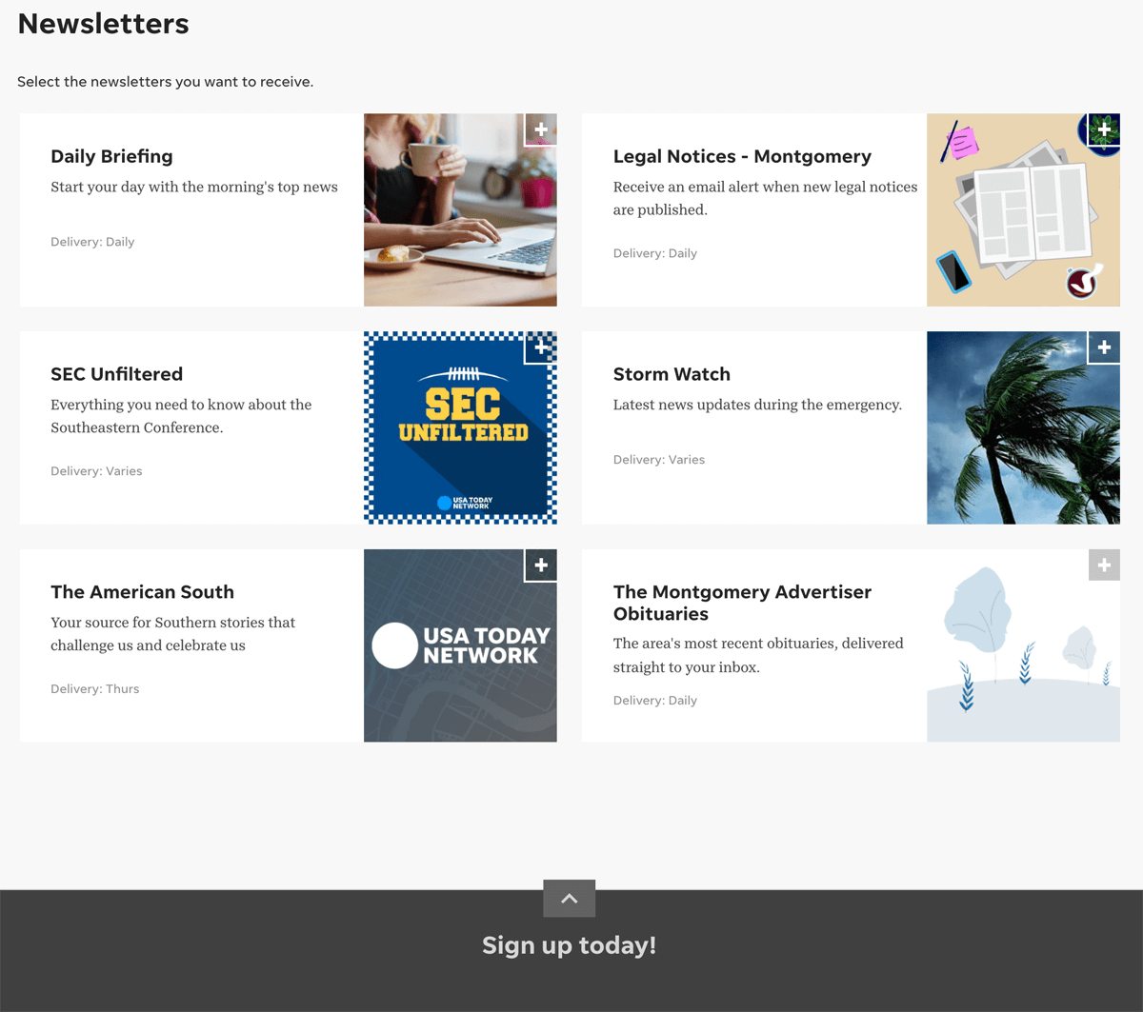
Task: Click the Legal Notices - Montgomery title
Action: pyautogui.click(x=742, y=156)
